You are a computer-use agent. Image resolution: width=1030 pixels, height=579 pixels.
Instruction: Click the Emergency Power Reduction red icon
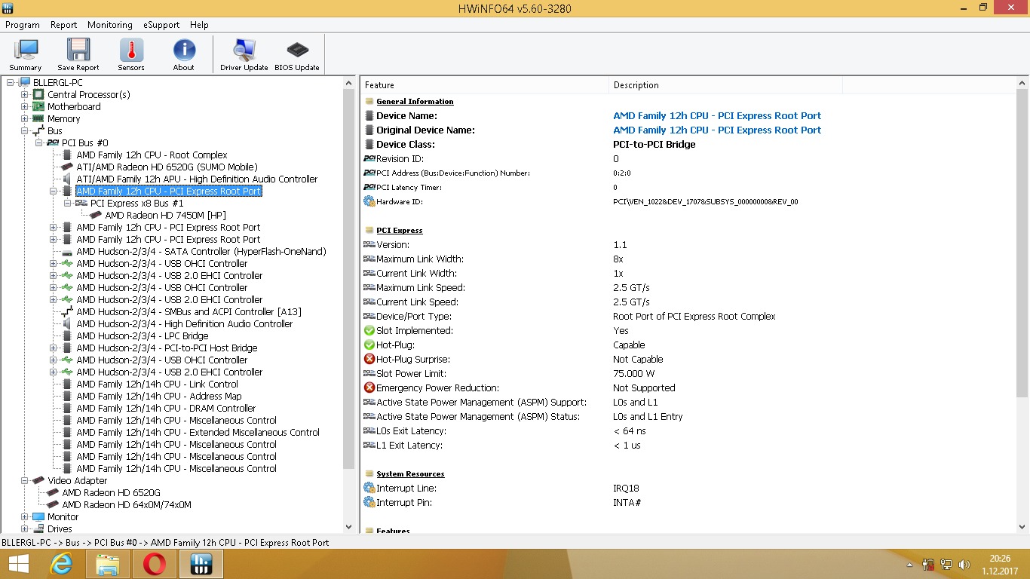point(369,388)
